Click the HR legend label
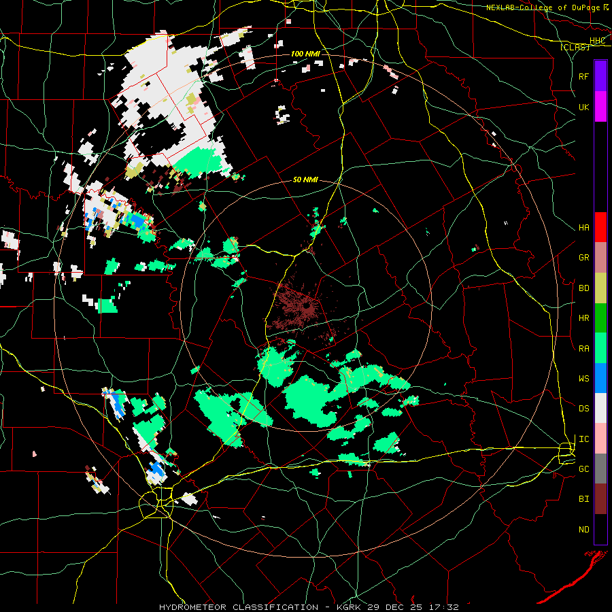 coord(583,318)
